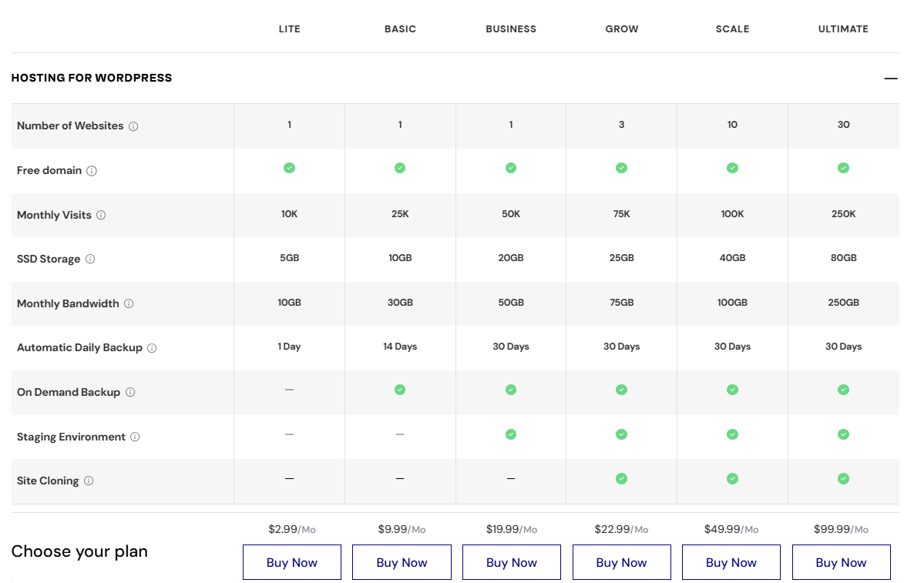Buy the Basic plan at $9.99
Screen dimensions: 904x583
[x=402, y=562]
